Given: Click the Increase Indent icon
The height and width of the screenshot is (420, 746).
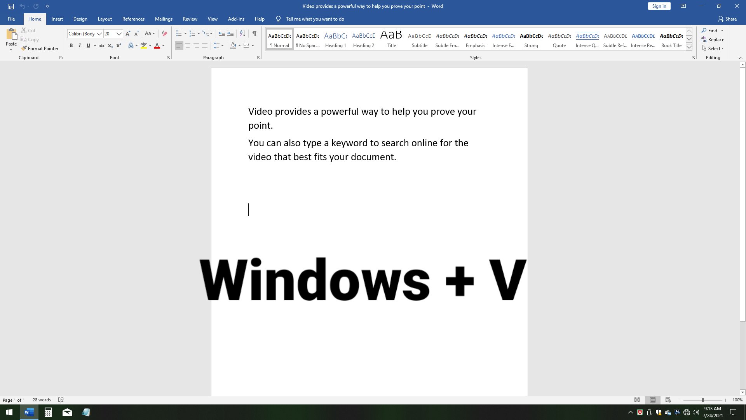Looking at the screenshot, I should pos(230,34).
